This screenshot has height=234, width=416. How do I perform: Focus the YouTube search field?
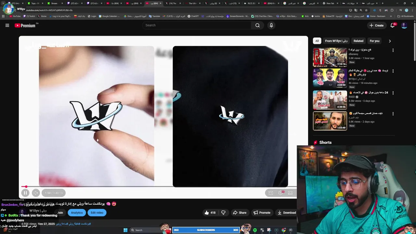[x=197, y=25]
